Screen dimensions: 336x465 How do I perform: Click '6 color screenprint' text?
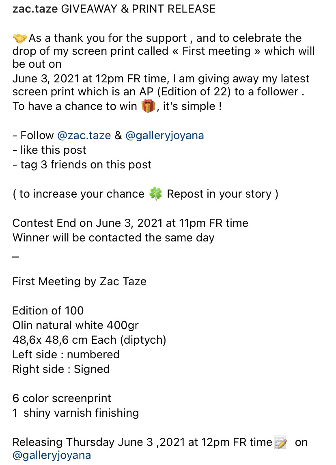click(x=62, y=398)
